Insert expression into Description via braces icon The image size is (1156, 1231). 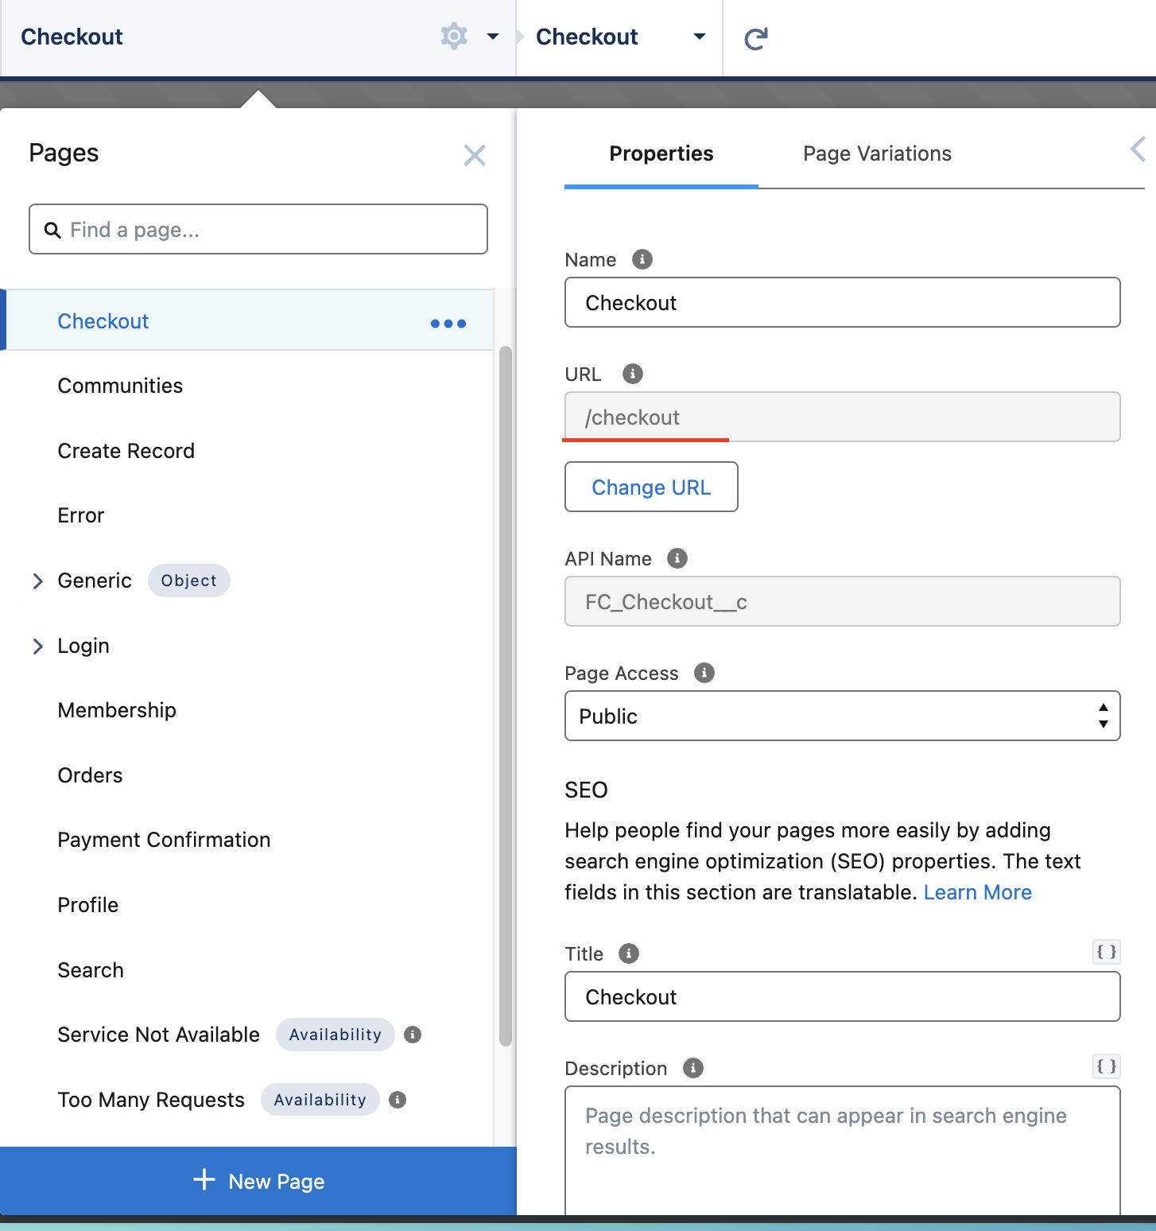1107,1066
